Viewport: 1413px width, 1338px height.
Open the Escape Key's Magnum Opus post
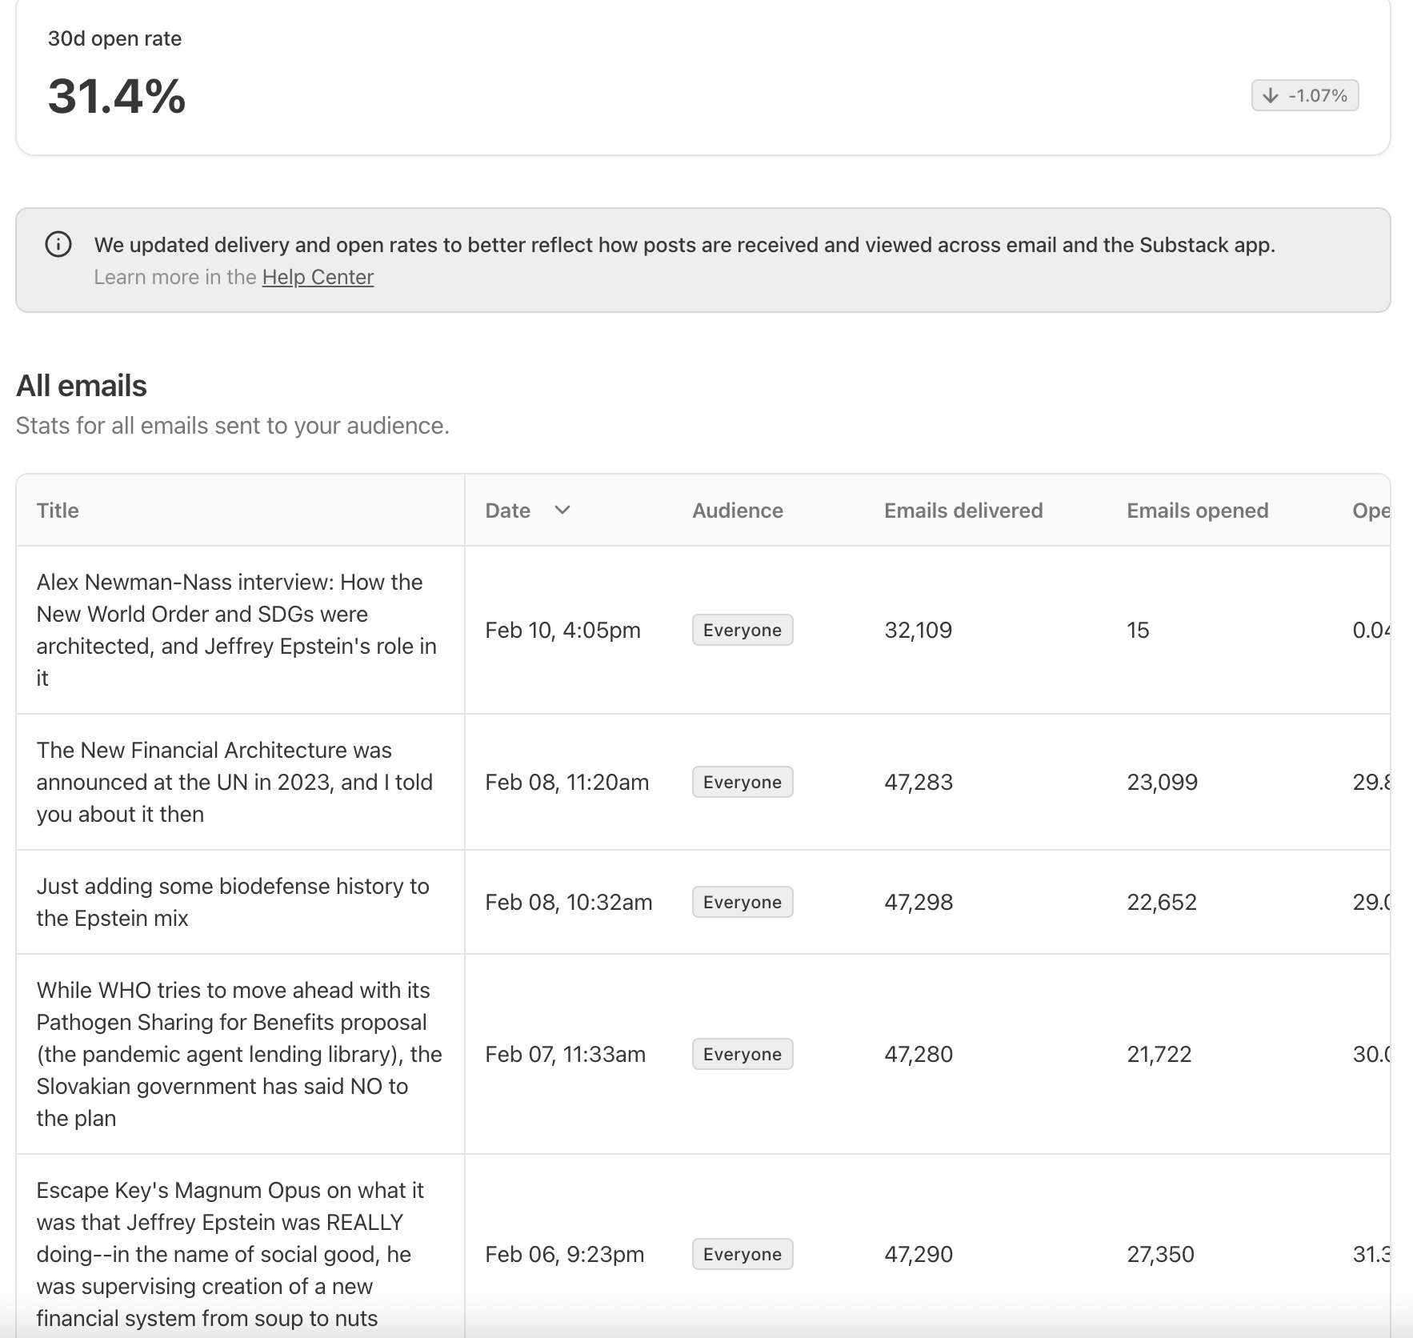coord(230,1254)
